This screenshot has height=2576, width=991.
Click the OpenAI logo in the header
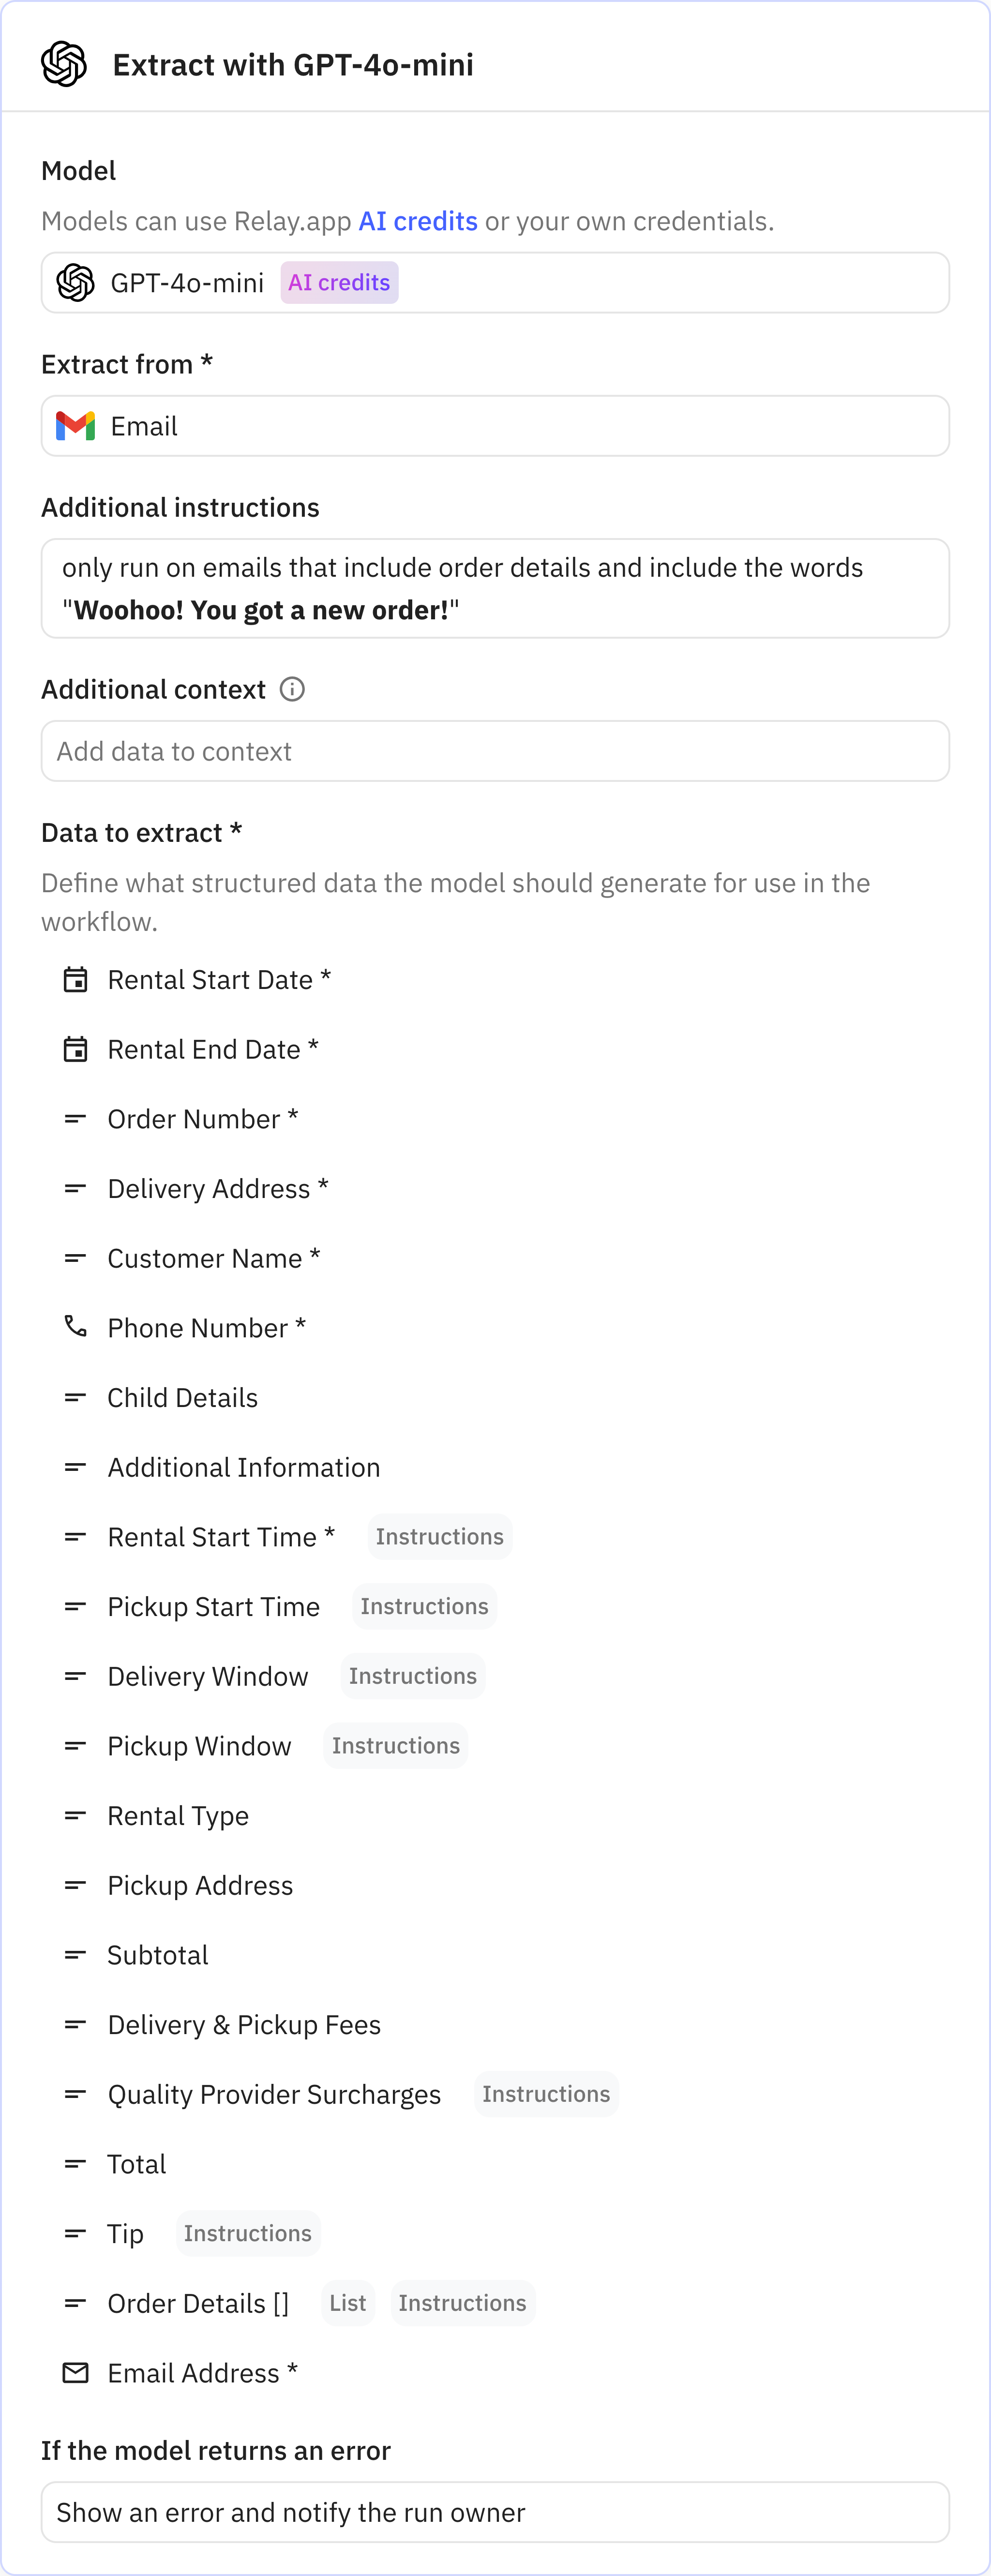point(64,64)
